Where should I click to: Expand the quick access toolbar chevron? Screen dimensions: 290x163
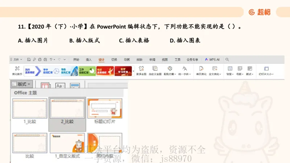coord(65,59)
